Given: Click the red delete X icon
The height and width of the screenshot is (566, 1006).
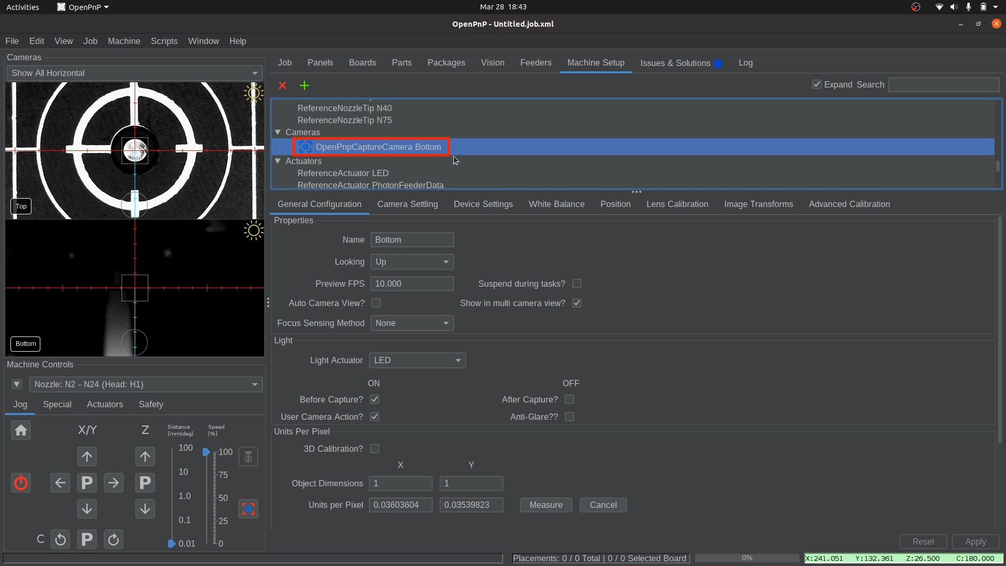Looking at the screenshot, I should 282,85.
